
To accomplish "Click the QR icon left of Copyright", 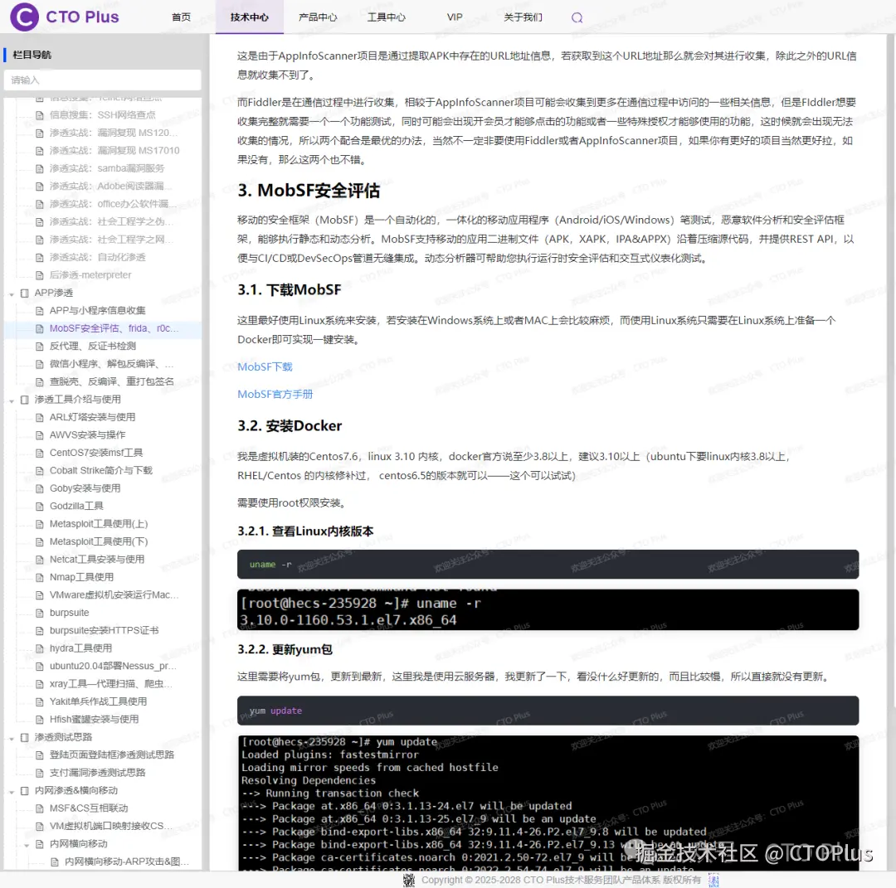I will [408, 880].
